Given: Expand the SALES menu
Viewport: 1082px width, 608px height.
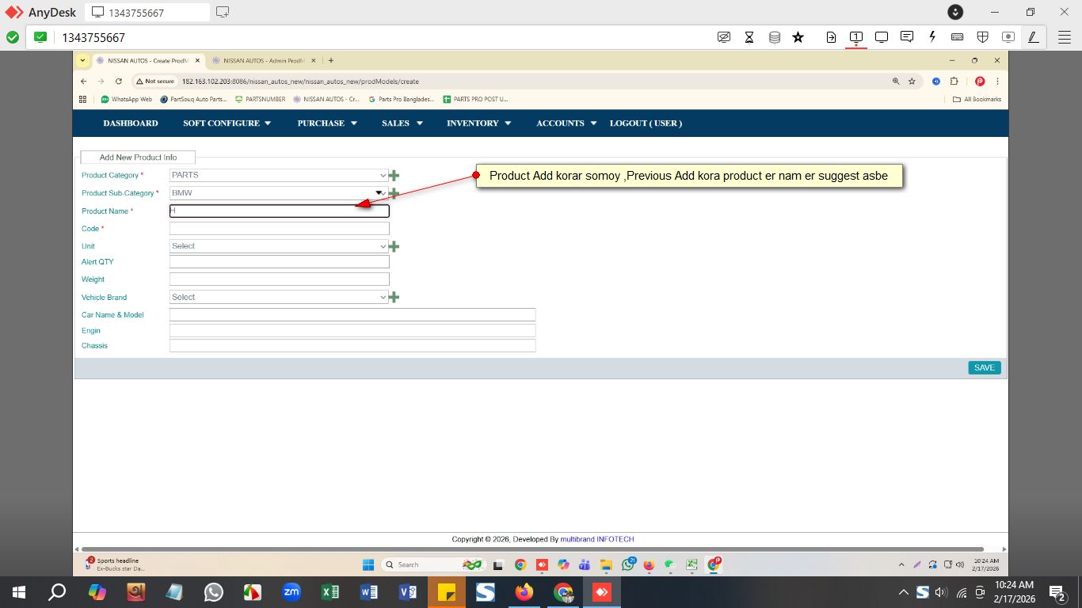Looking at the screenshot, I should coord(402,123).
